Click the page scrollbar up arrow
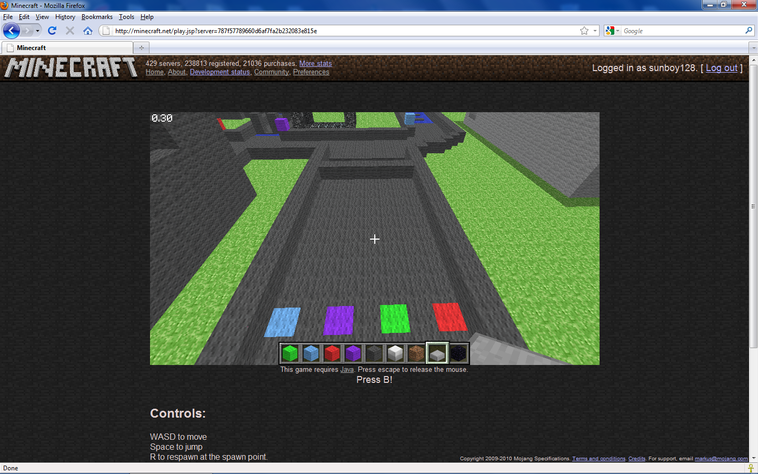Viewport: 758px width, 474px height. 753,60
